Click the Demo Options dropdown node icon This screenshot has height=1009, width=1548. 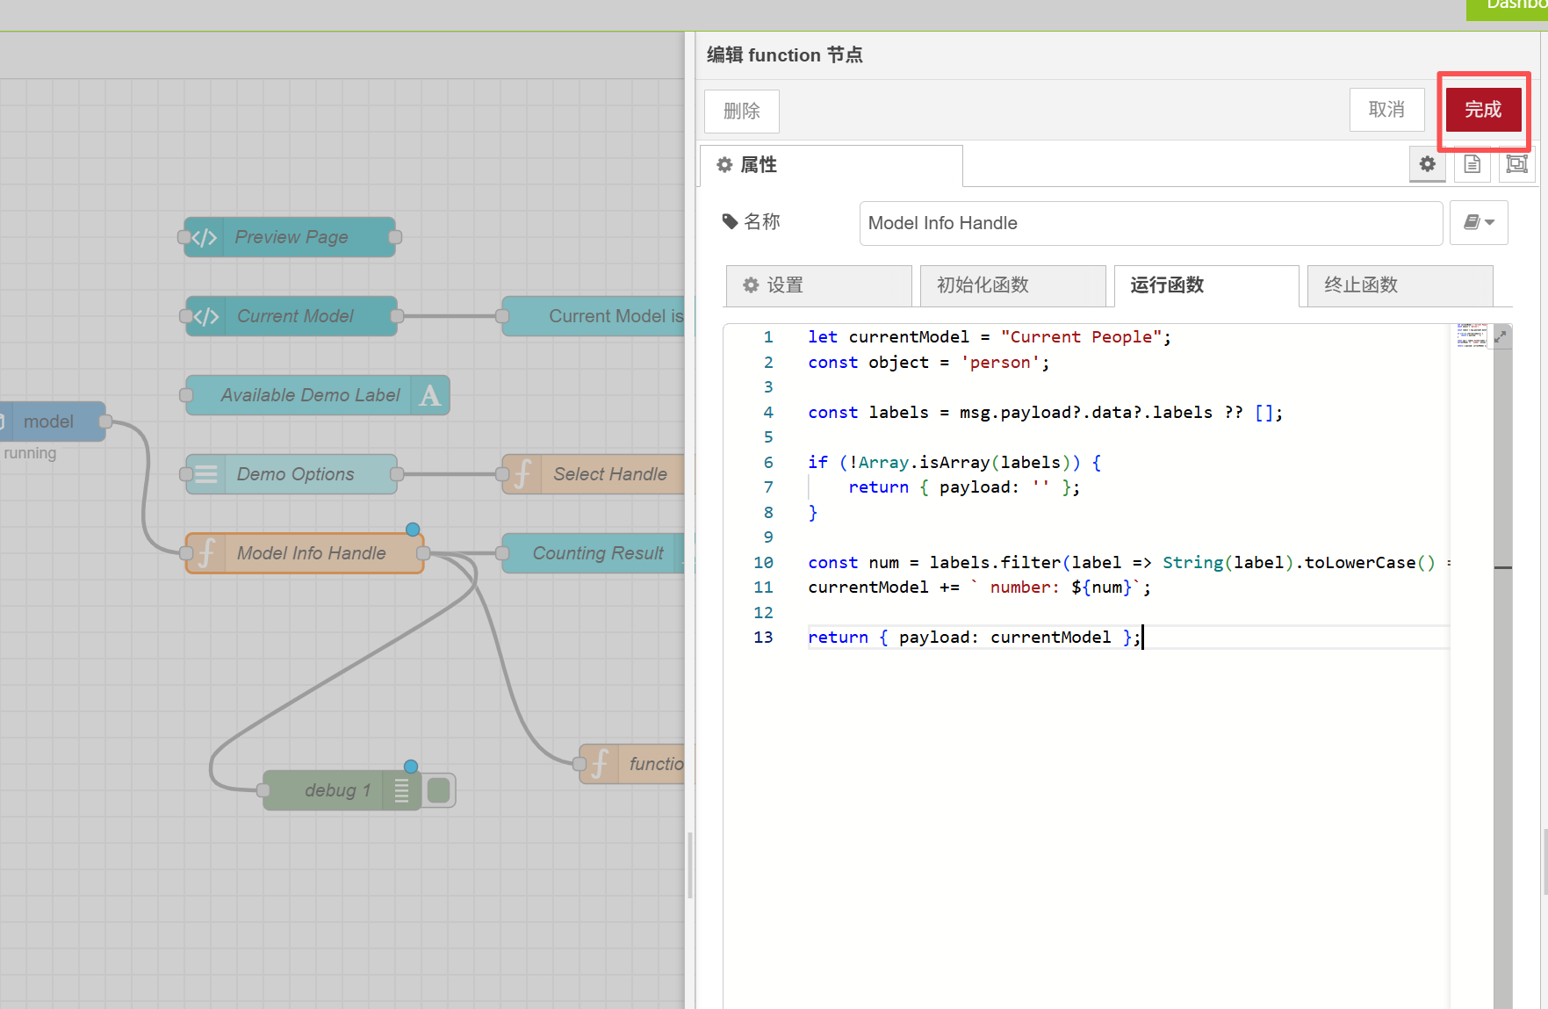[x=206, y=474]
